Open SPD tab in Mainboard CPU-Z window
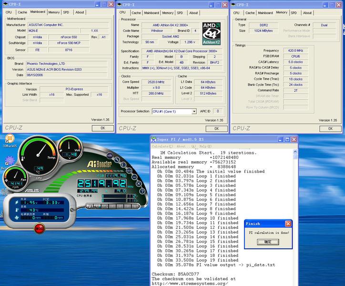The image size is (345, 286). click(66, 12)
